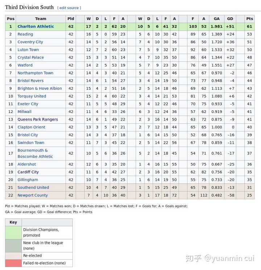Click the Queens Park Rangers link
The image size is (261, 270).
point(37,119)
